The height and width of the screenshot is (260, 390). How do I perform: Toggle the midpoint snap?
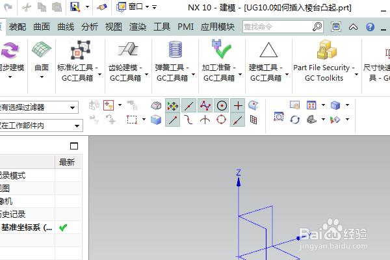188,106
